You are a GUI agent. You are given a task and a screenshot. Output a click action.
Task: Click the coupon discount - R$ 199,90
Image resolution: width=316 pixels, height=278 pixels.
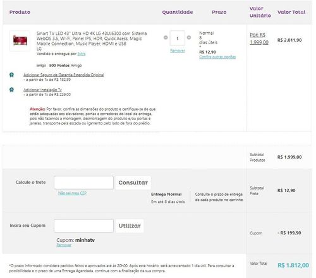(289, 233)
